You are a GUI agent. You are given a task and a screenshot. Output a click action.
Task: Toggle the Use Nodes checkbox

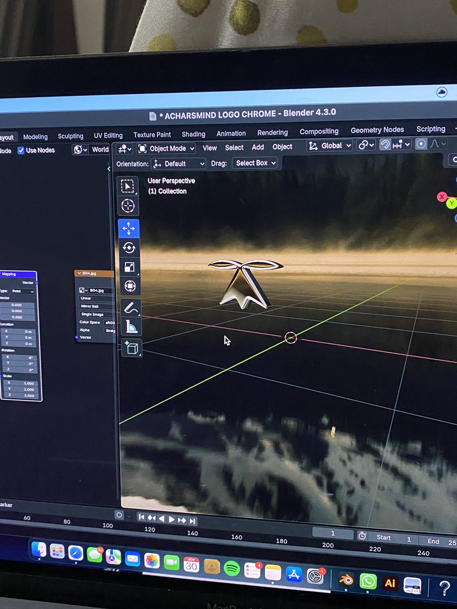point(21,150)
